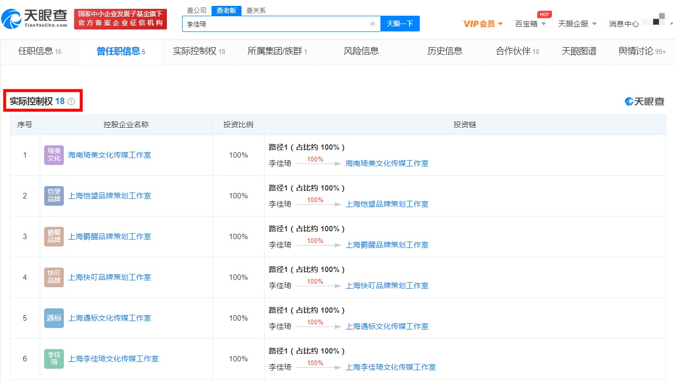
Task: Open the 实际控制权 18 tab
Action: point(199,51)
